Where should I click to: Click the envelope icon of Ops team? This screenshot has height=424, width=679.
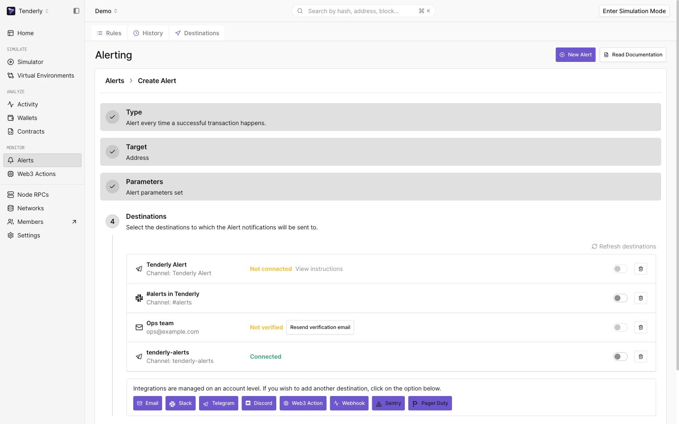tap(139, 327)
